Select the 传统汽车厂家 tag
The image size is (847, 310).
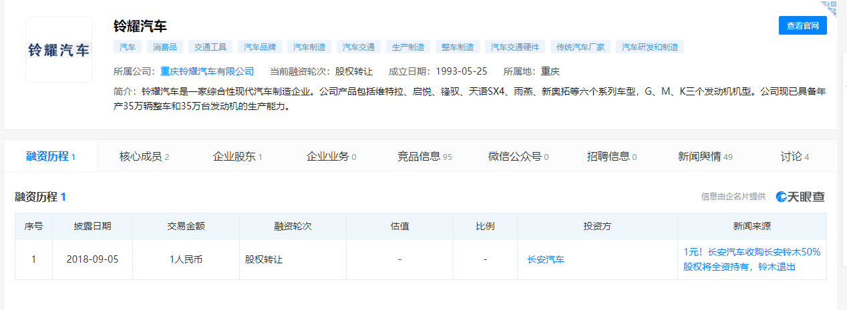tap(580, 47)
